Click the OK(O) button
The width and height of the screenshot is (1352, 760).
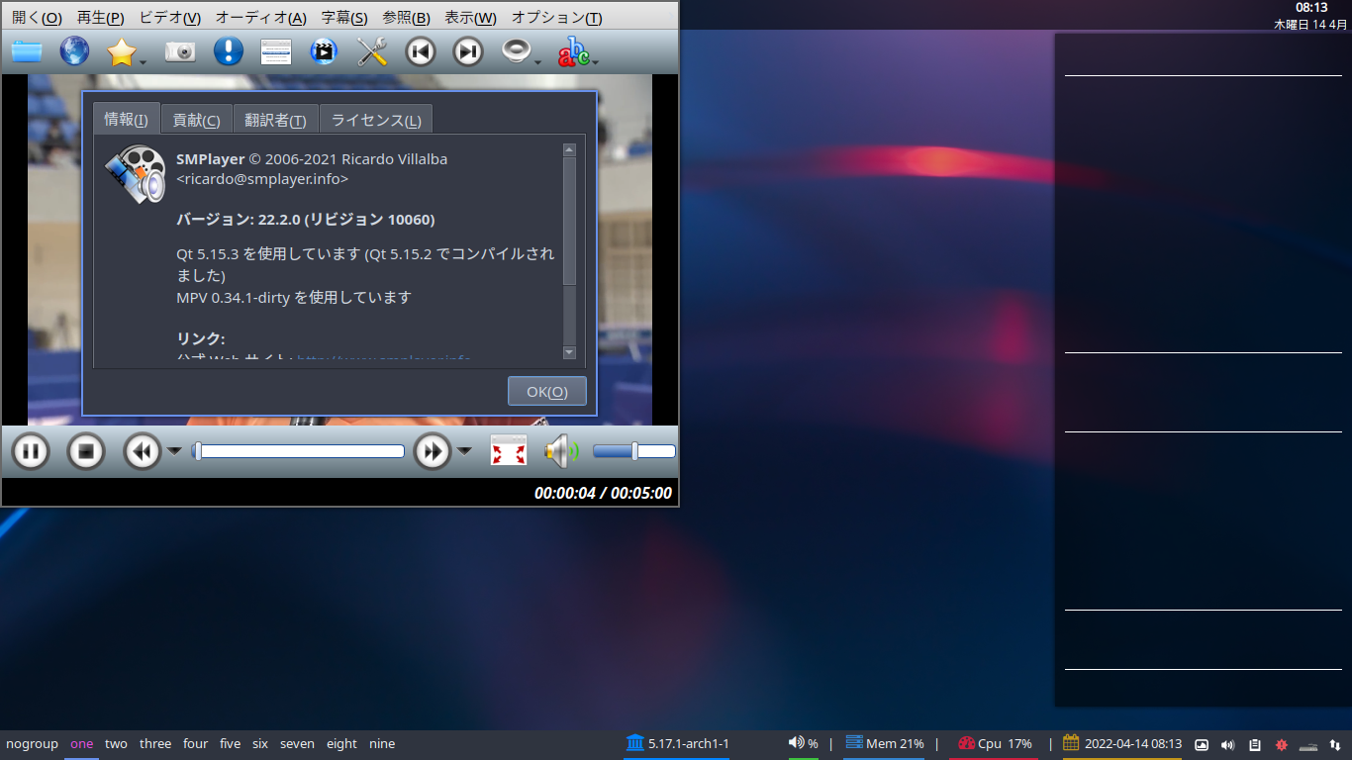point(547,391)
